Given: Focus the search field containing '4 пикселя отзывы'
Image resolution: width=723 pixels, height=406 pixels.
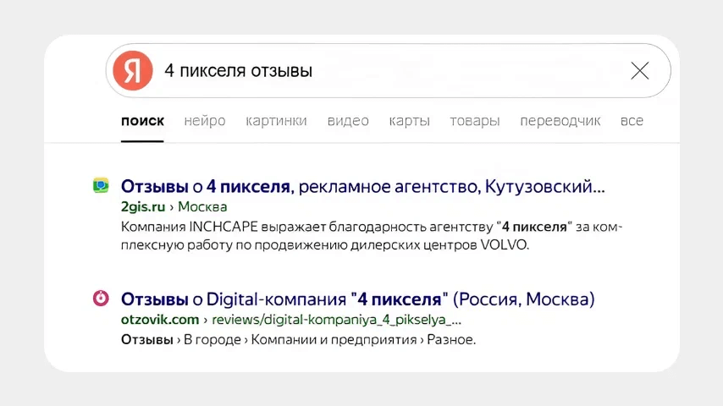Looking at the screenshot, I should pos(389,70).
